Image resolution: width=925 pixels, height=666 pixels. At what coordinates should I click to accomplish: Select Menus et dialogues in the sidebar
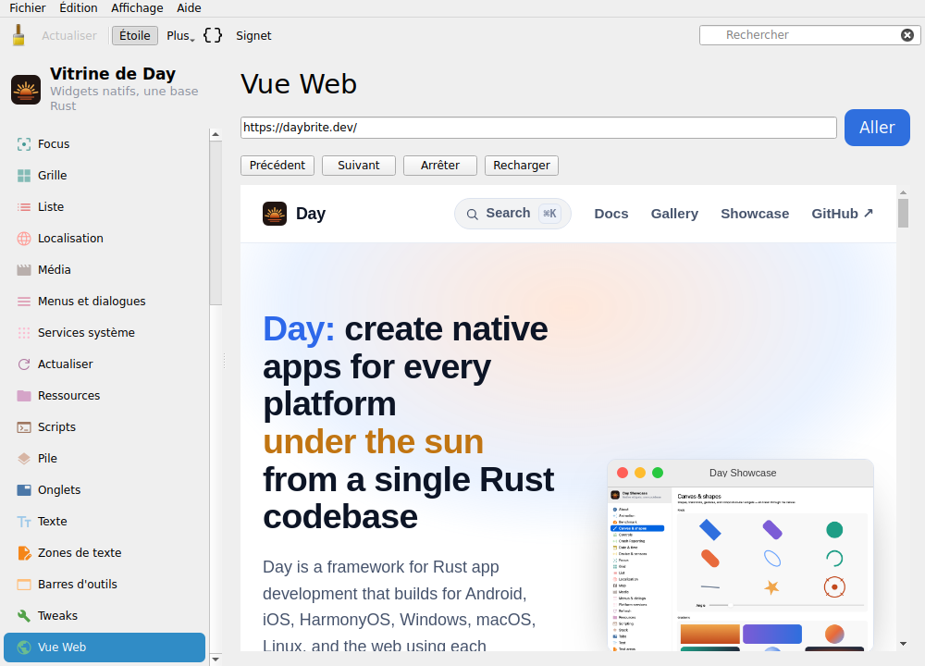[105, 302]
